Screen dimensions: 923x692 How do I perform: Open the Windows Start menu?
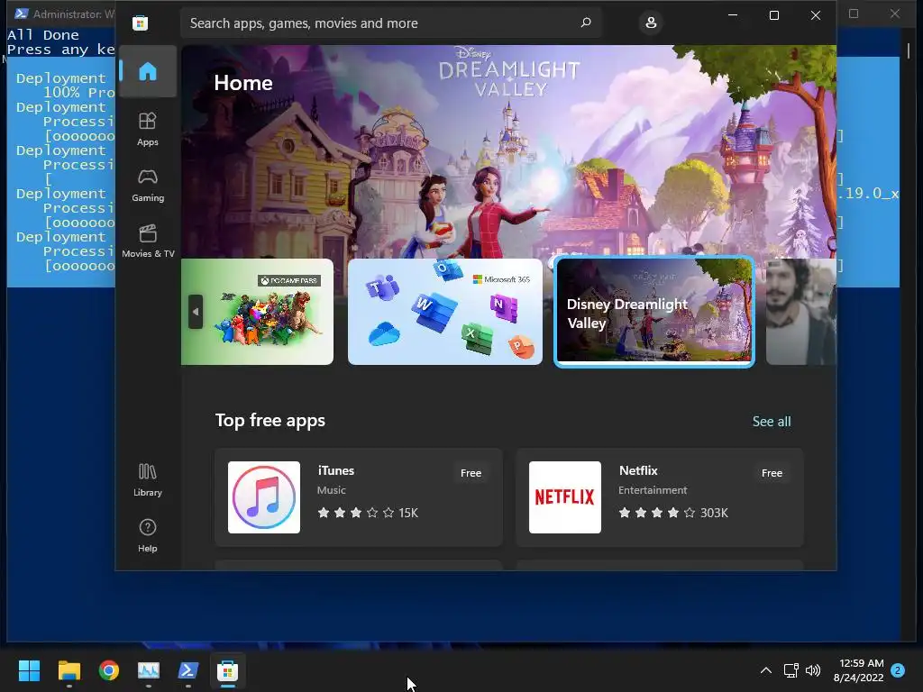point(29,670)
